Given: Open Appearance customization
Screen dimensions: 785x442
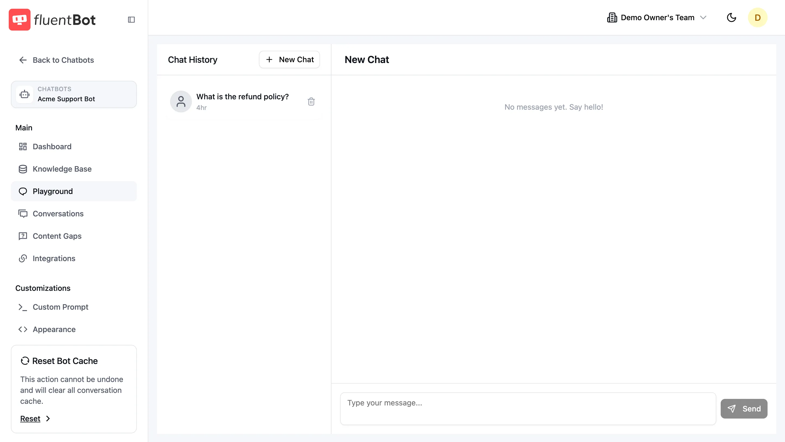Looking at the screenshot, I should 74,329.
